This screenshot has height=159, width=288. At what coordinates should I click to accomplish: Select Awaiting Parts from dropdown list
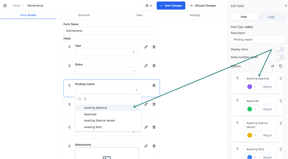[x=93, y=127]
